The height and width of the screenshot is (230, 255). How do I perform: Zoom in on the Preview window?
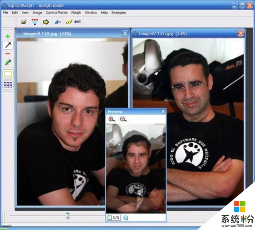click(x=112, y=119)
